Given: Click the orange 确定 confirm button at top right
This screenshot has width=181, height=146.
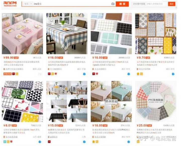Looking at the screenshot, I should [171, 4].
